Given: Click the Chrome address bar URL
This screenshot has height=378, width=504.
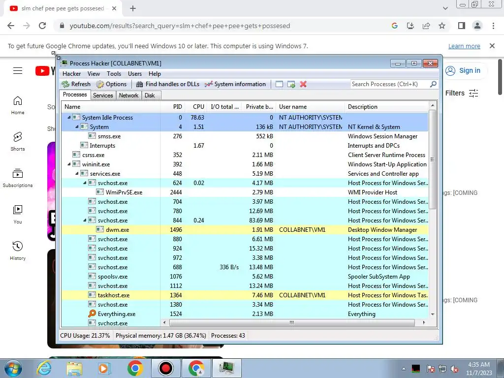Looking at the screenshot, I should [180, 26].
